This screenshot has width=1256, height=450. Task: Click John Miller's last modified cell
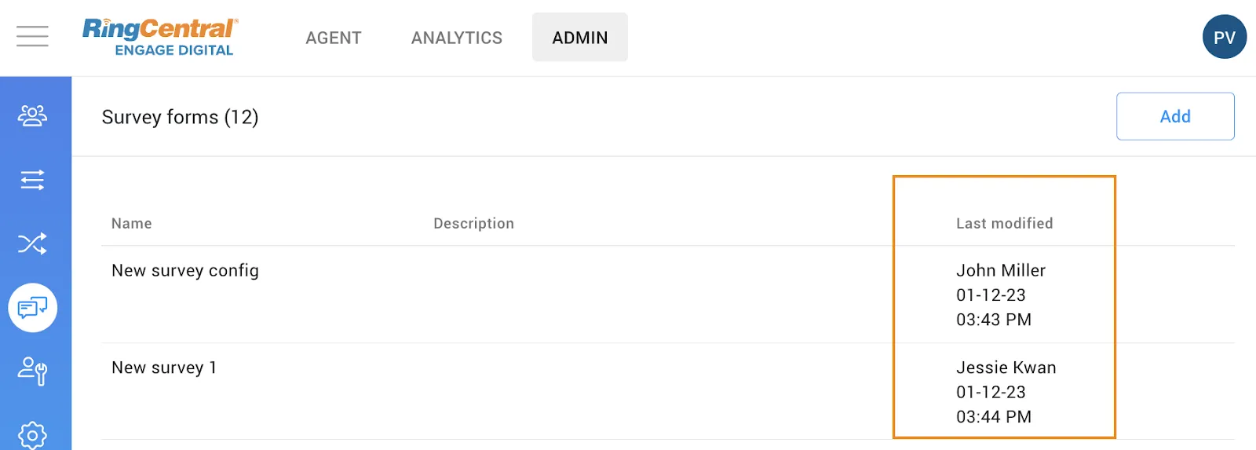coord(1000,295)
